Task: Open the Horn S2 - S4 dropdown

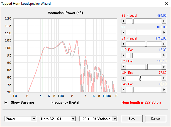Action: point(74,119)
